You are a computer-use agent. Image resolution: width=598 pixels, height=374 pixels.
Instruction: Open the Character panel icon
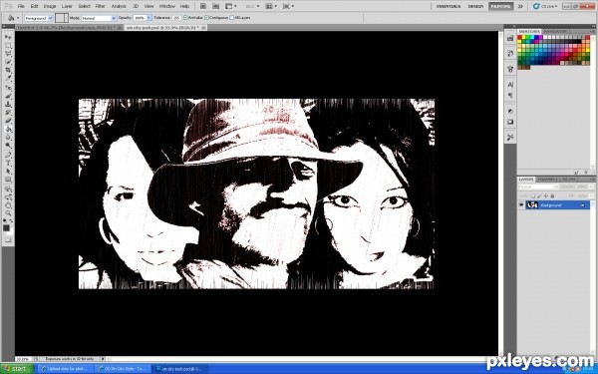coord(510,85)
